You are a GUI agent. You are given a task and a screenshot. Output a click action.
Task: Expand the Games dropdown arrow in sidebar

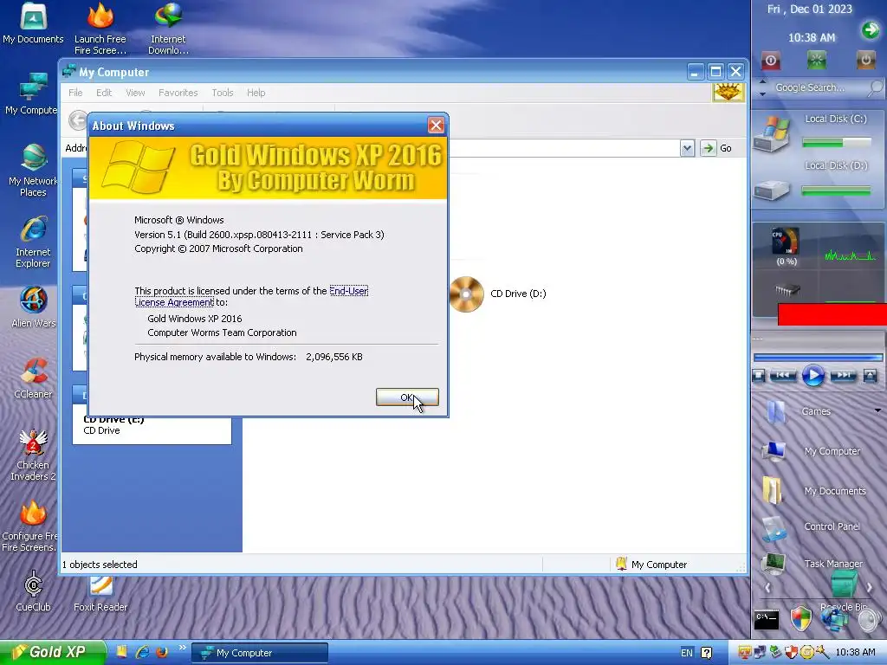[x=878, y=410]
